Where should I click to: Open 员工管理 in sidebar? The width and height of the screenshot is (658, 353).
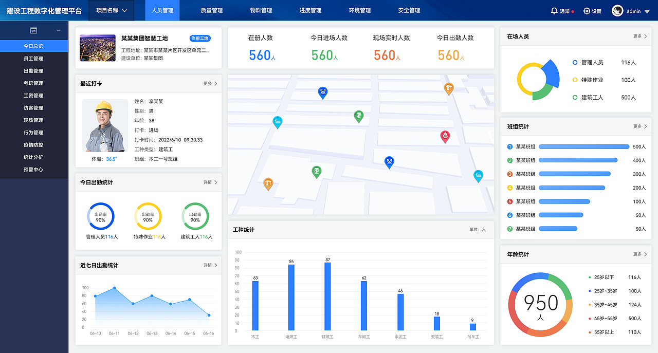pyautogui.click(x=34, y=59)
